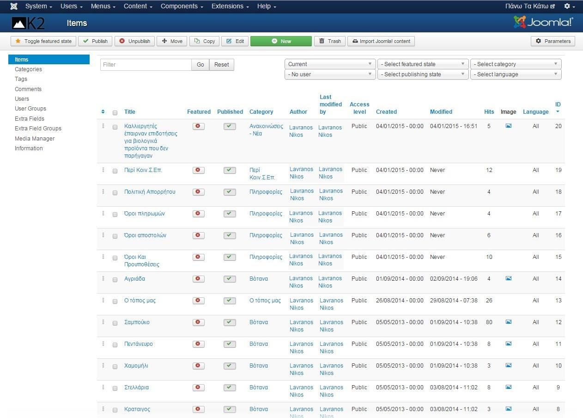Open the Content top menu
583x418 pixels.
tap(139, 6)
